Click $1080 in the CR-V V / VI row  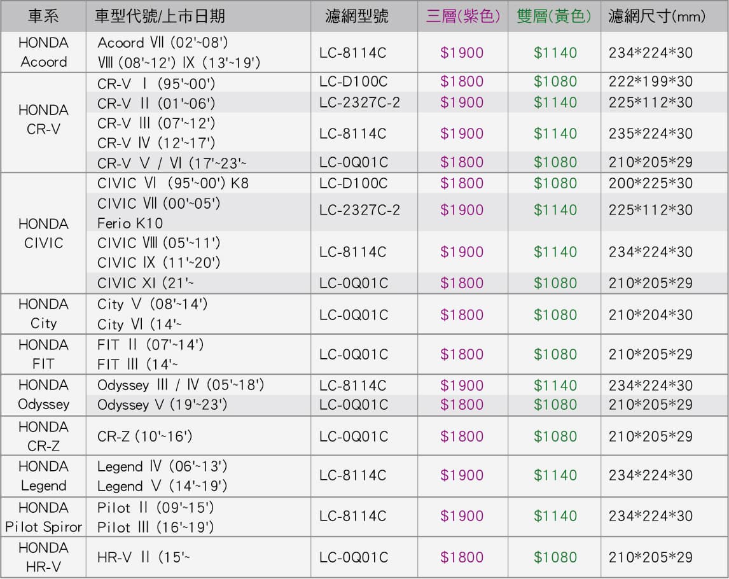555,162
